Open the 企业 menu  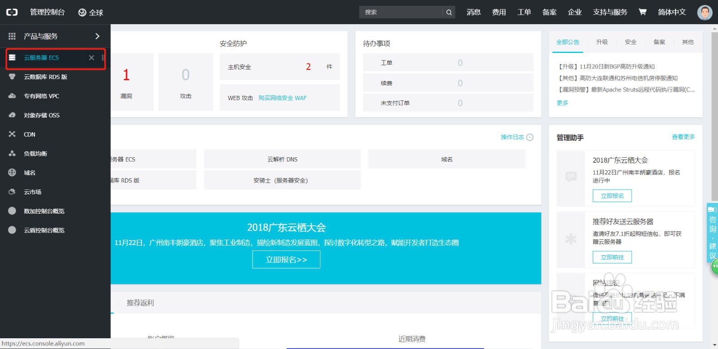tap(574, 12)
